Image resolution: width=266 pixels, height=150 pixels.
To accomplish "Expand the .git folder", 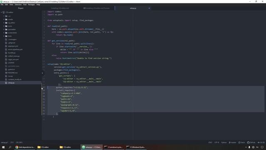I will click(x=4, y=16).
